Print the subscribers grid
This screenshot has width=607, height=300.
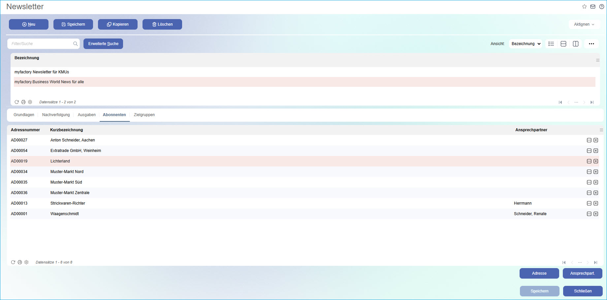pos(20,262)
